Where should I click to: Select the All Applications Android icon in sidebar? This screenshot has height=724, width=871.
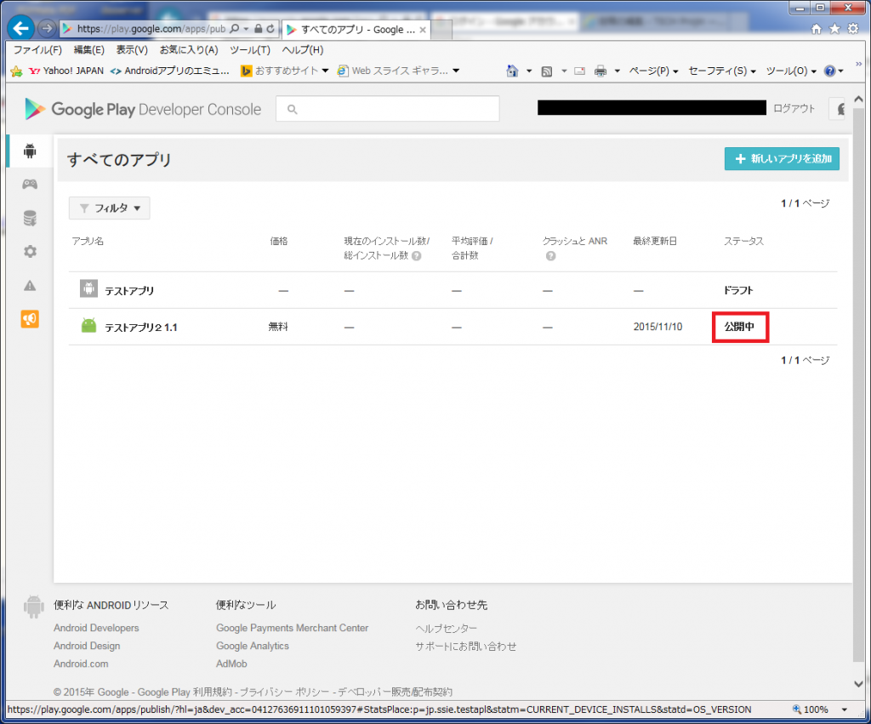(x=28, y=151)
